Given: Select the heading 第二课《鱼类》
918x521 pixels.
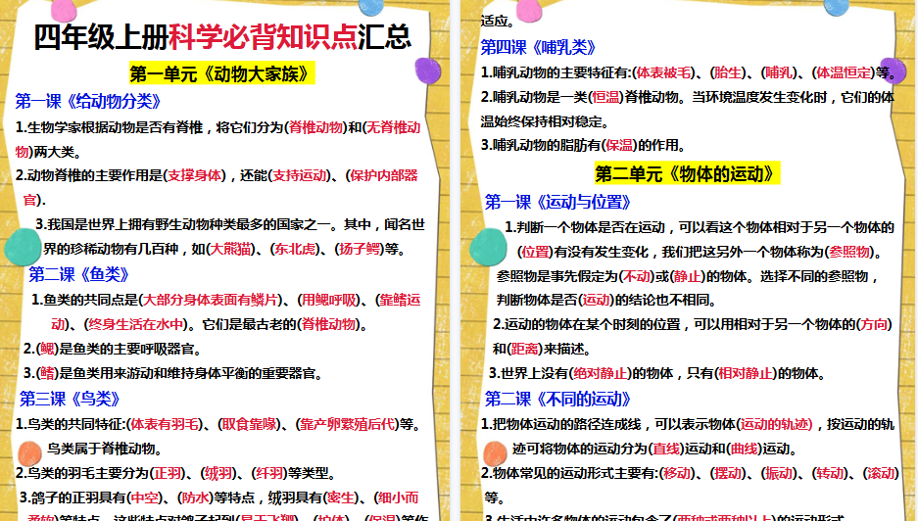Looking at the screenshot, I should tap(79, 274).
